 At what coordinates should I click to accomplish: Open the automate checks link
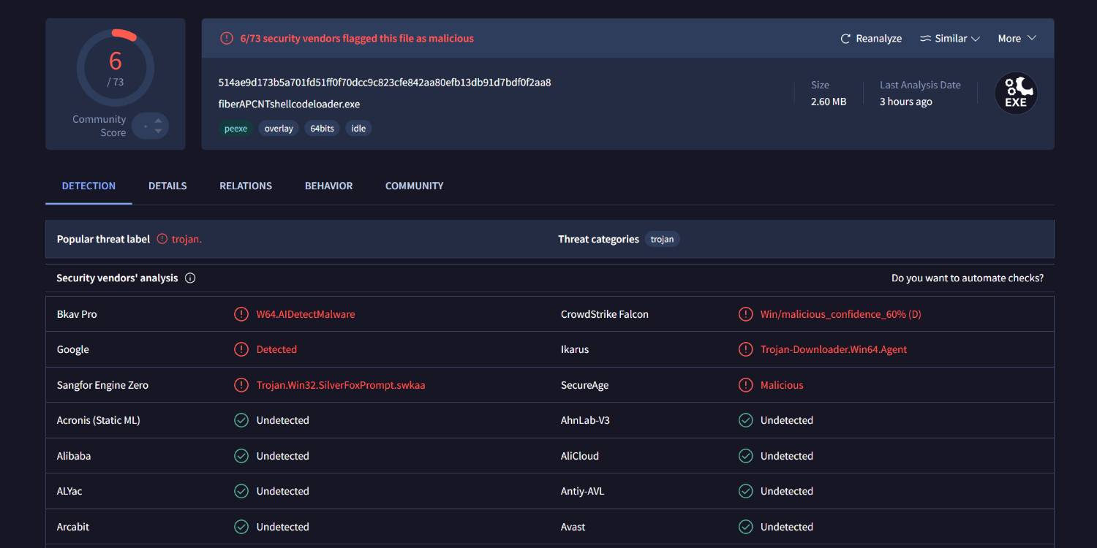tap(967, 278)
